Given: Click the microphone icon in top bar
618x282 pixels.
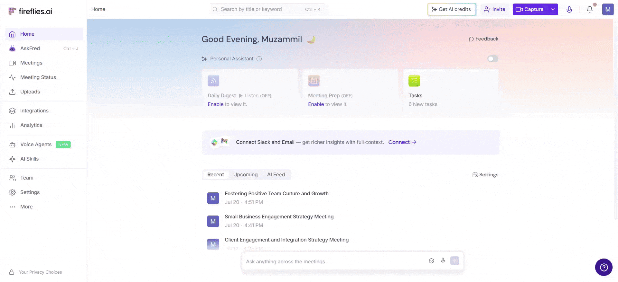Looking at the screenshot, I should click(569, 9).
